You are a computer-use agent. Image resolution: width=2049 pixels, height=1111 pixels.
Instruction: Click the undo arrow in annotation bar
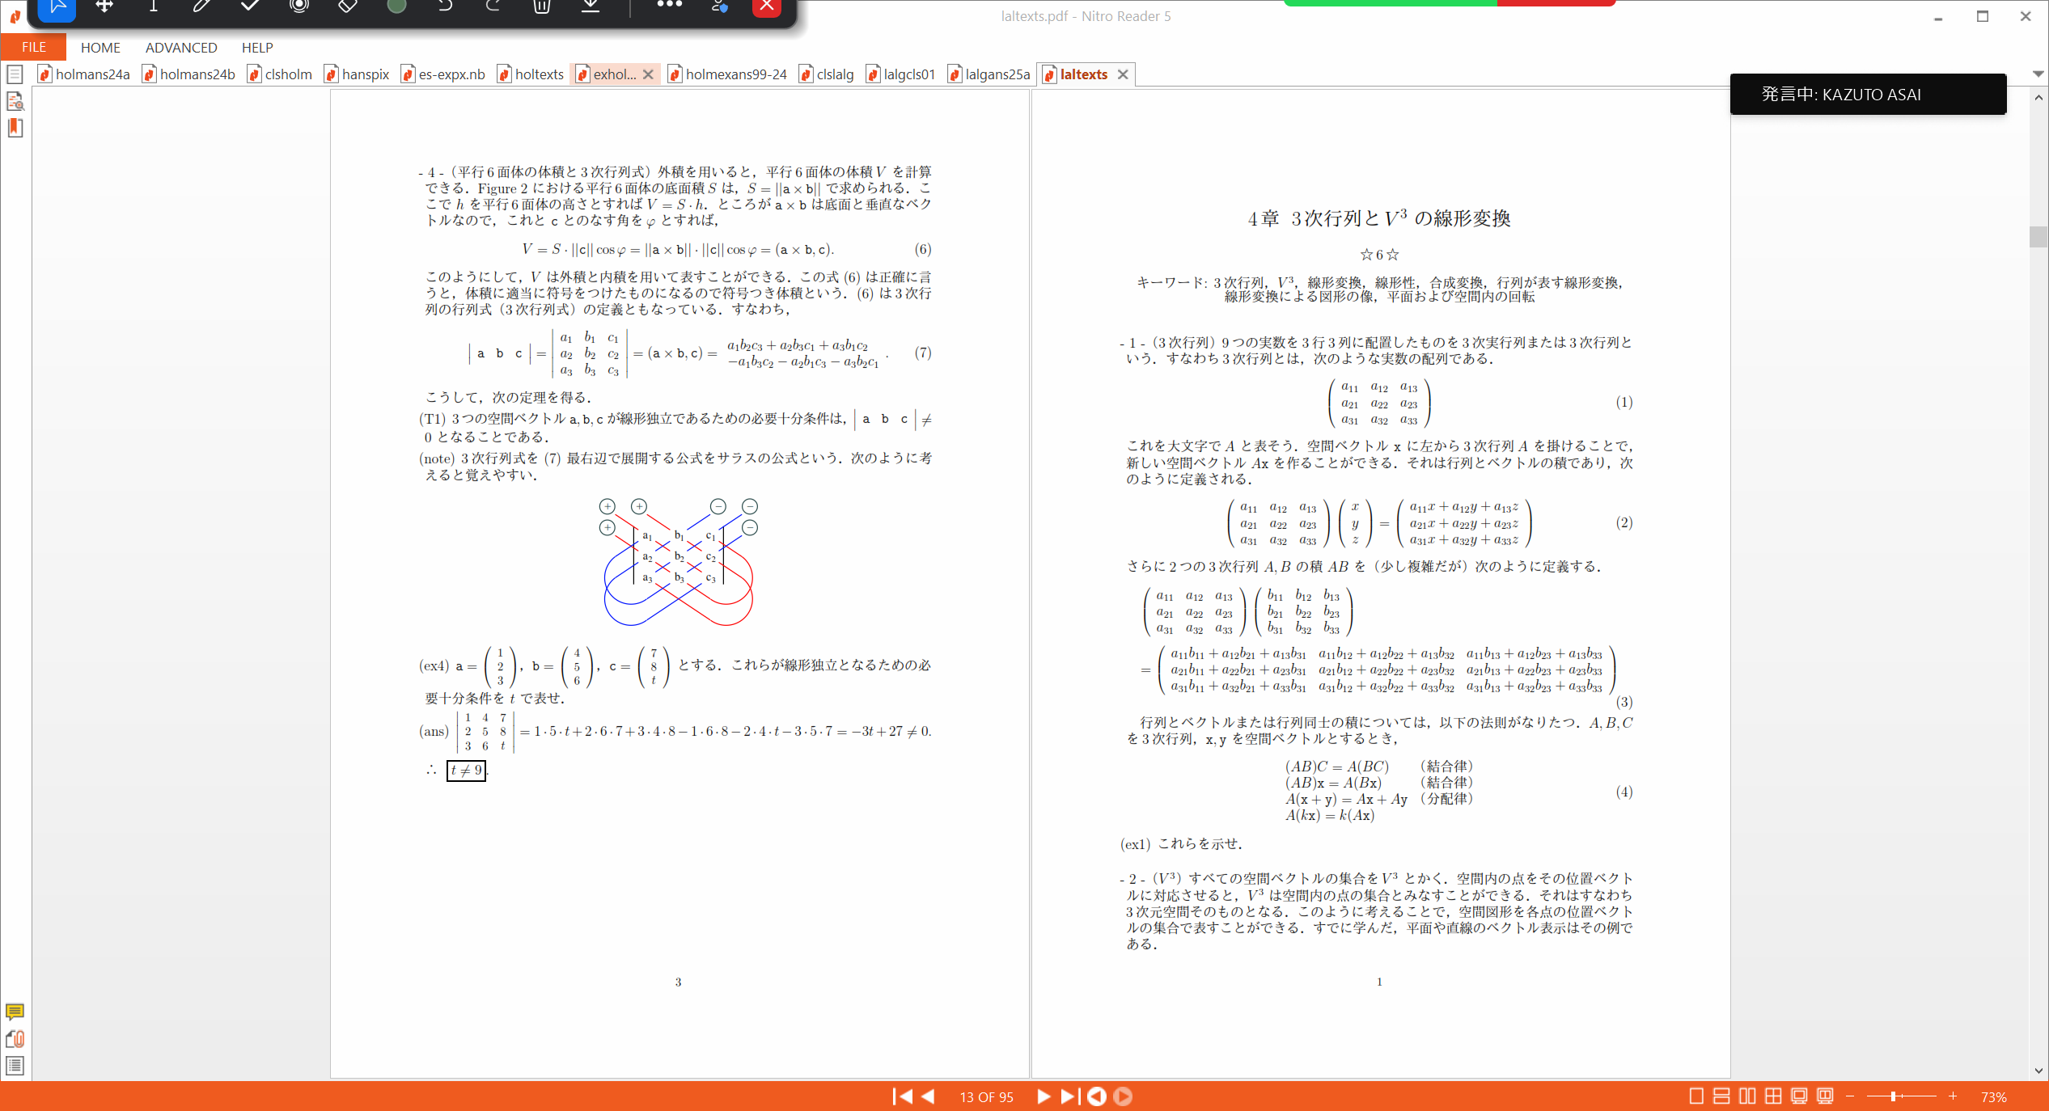coord(445,6)
